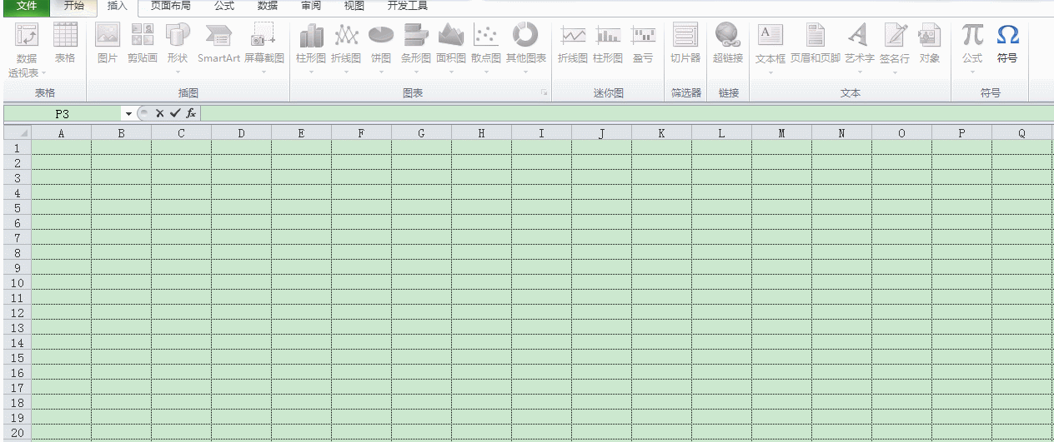Expand the 形状 shapes dropdown
This screenshot has width=1054, height=442.
coord(178,71)
